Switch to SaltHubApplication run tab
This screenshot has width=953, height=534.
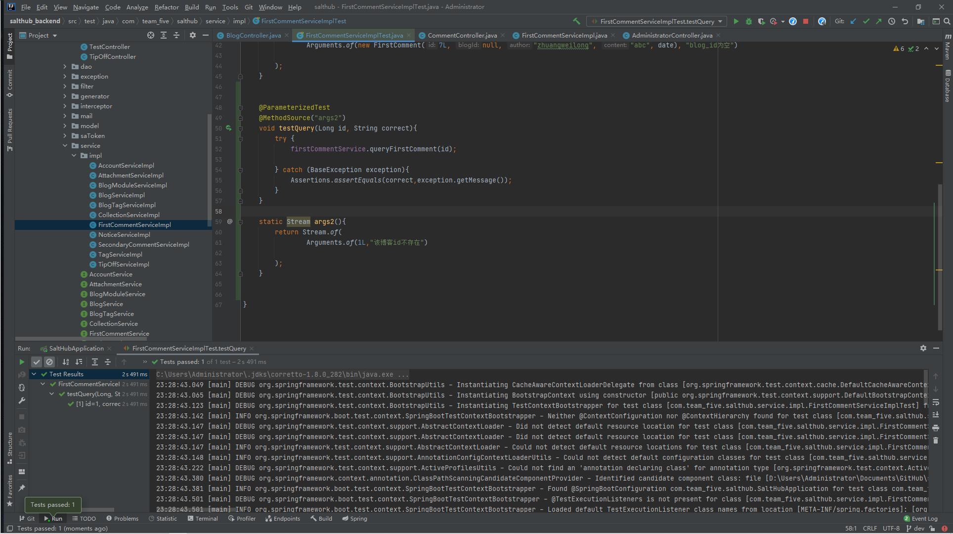76,348
